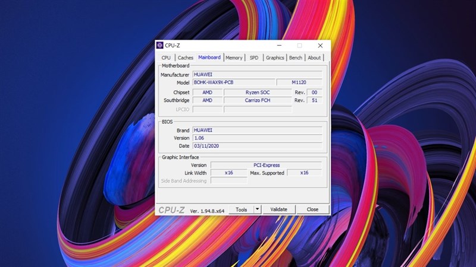This screenshot has width=476, height=267.
Task: Select the Mainboard tab
Action: click(x=209, y=57)
